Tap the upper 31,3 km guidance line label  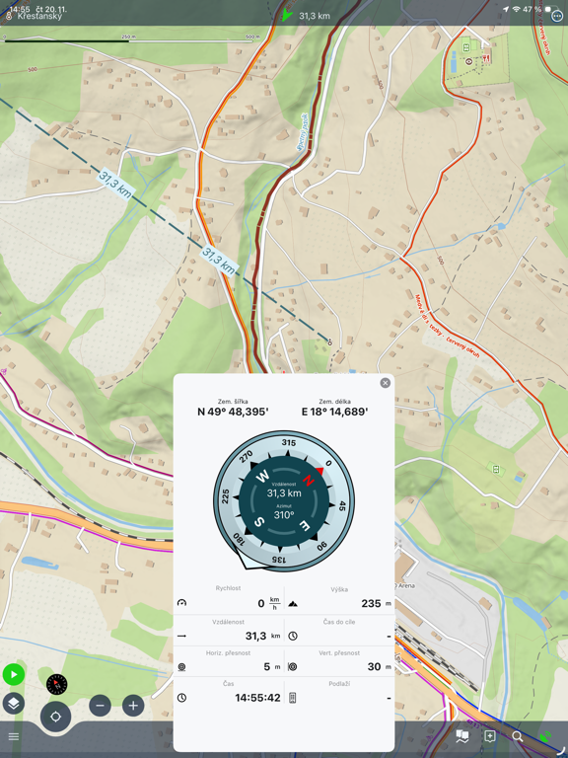[115, 185]
